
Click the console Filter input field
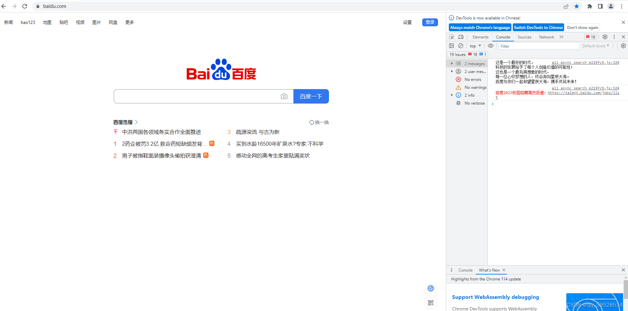539,46
